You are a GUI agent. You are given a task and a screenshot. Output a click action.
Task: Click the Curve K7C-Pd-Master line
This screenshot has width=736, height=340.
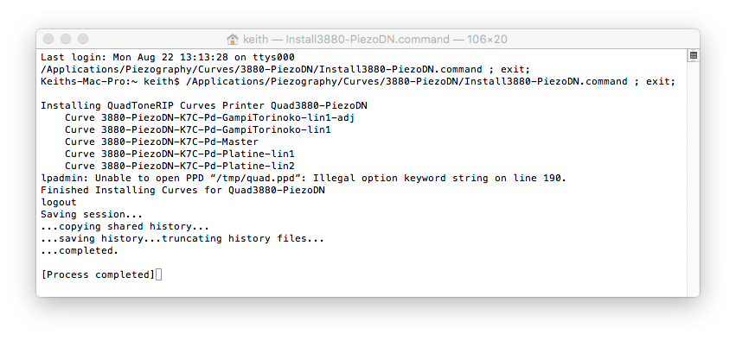(x=162, y=142)
